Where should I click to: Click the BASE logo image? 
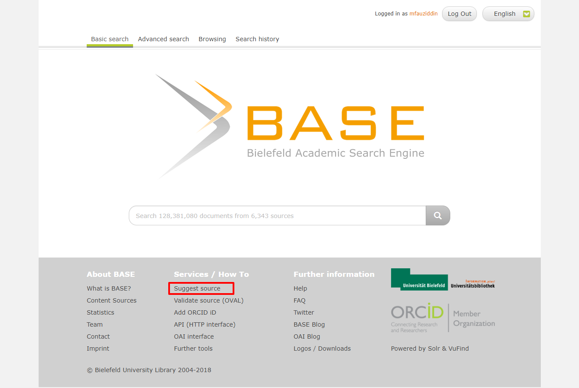click(290, 126)
